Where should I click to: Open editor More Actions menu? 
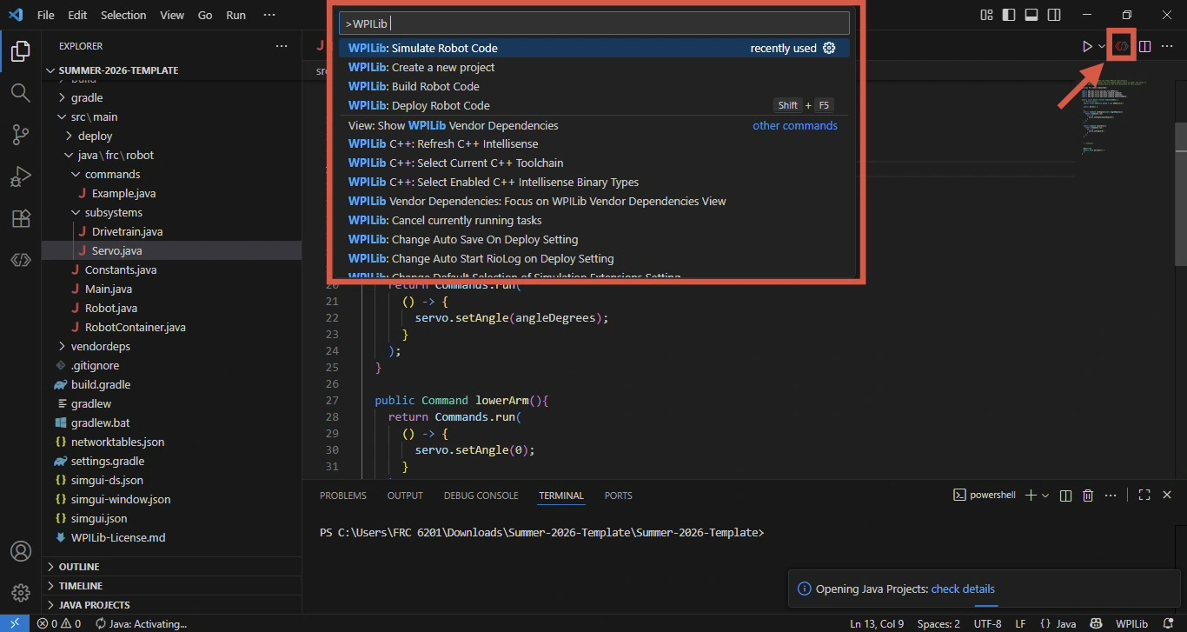(x=1168, y=46)
